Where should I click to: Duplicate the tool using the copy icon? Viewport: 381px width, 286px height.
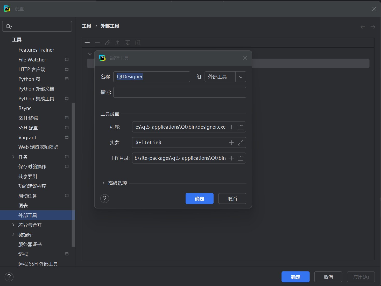coord(138,43)
